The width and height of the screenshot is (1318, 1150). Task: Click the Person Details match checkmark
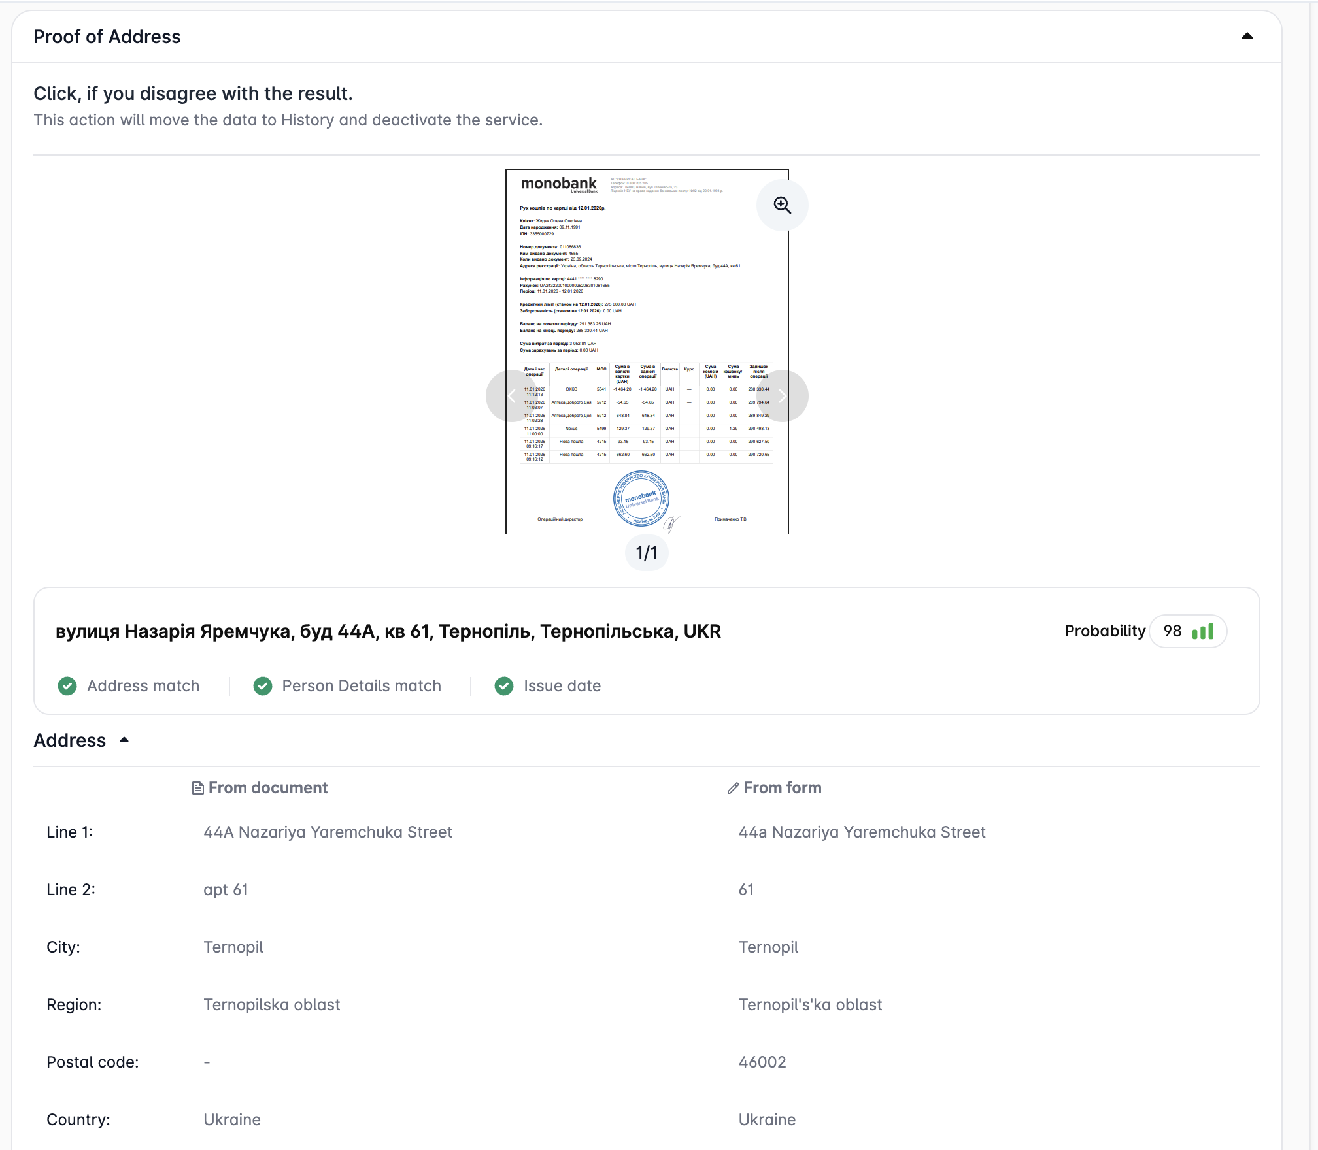coord(263,686)
